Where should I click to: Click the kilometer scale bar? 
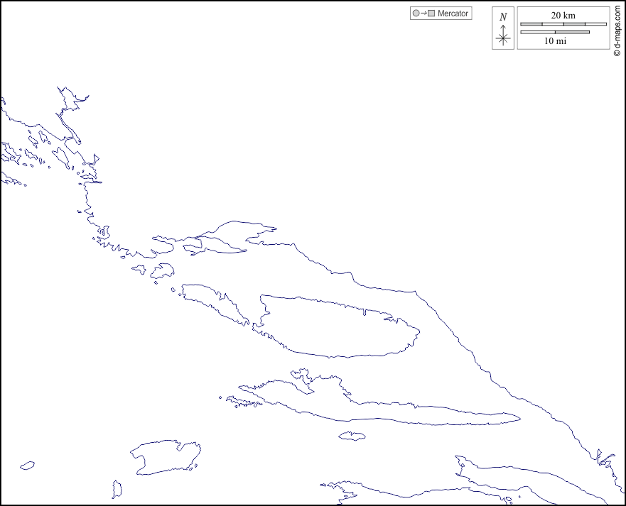tap(563, 24)
